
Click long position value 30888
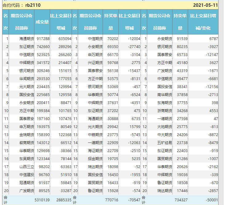(x=113, y=119)
